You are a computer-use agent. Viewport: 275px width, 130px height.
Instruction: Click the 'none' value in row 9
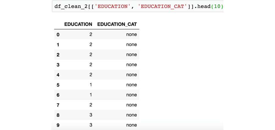[131, 125]
